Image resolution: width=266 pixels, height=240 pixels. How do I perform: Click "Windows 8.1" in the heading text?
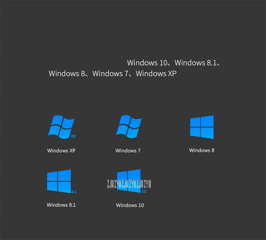click(196, 63)
